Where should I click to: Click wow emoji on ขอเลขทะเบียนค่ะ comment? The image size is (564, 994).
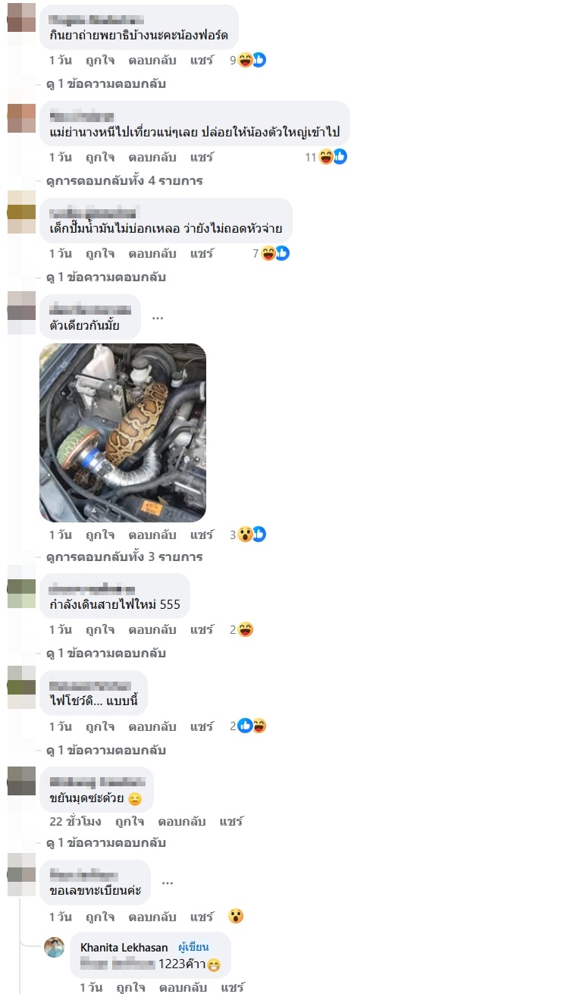[x=236, y=916]
